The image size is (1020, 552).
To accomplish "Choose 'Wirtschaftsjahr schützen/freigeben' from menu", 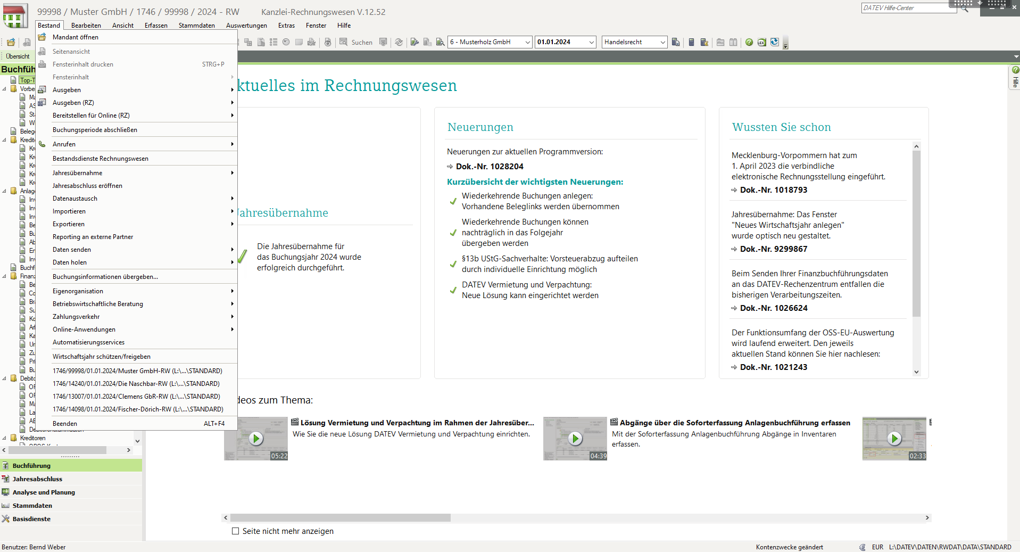I will 101,357.
